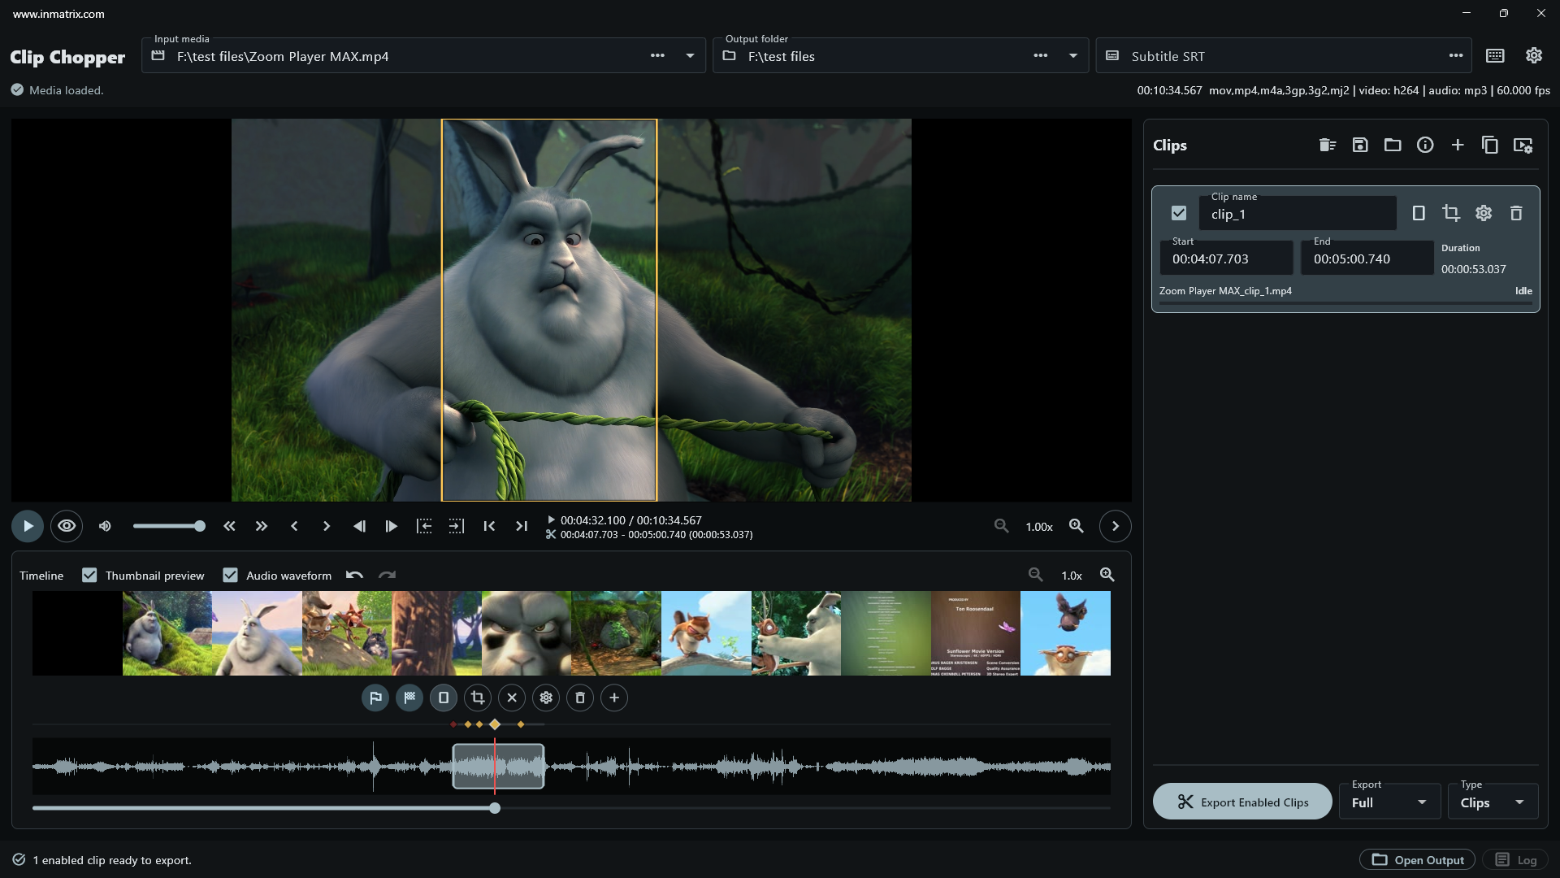Browse output folder with ellipsis button
Image resolution: width=1560 pixels, height=878 pixels.
tap(1040, 55)
